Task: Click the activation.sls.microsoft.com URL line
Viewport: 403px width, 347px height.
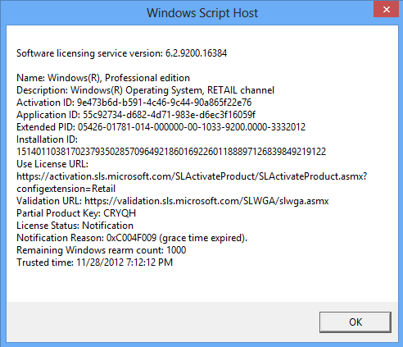Action: point(192,176)
